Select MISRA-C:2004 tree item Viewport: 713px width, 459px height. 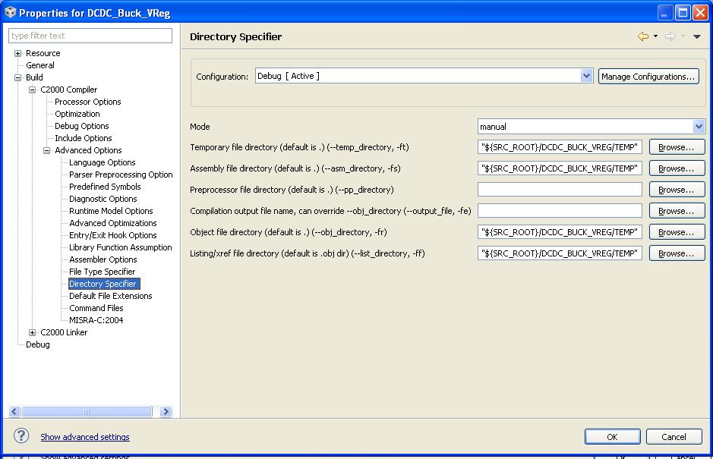pyautogui.click(x=96, y=320)
